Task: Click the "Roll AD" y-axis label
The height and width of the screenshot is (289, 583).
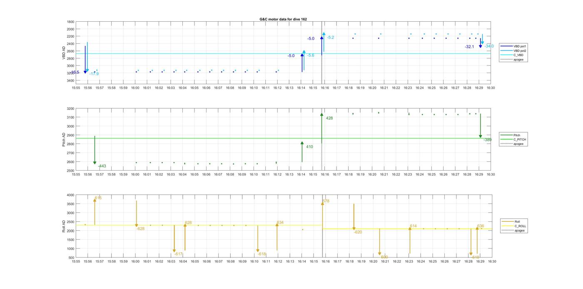Action: (64, 226)
